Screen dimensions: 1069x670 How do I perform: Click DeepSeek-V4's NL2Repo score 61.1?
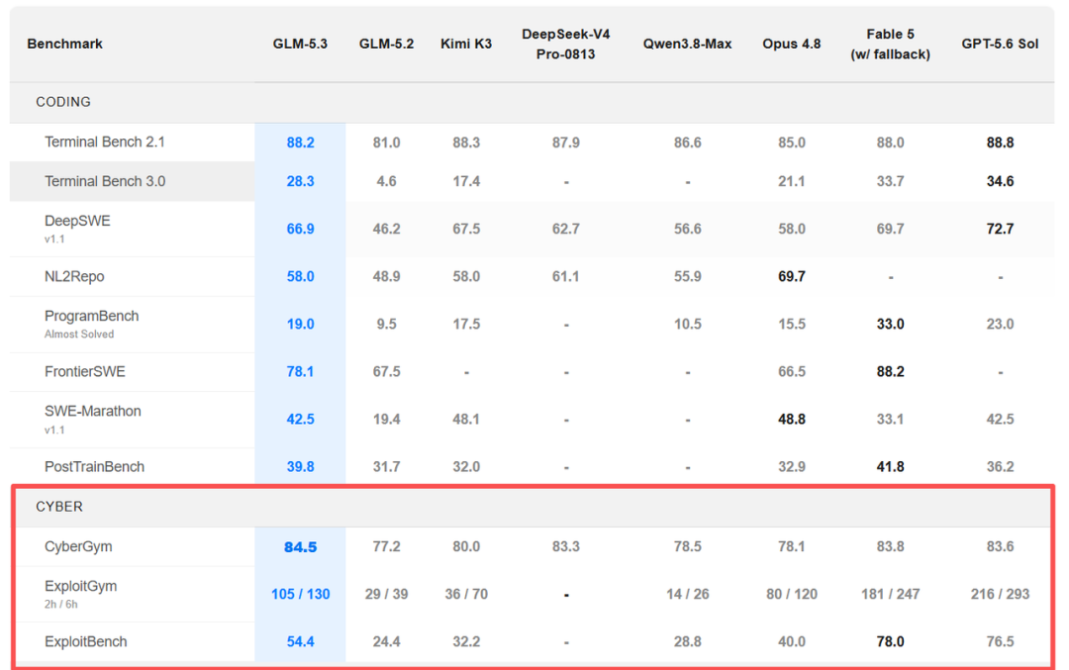(566, 277)
